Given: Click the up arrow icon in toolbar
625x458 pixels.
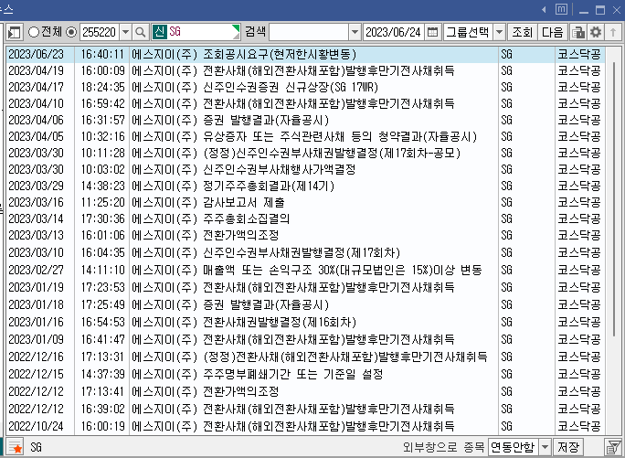Looking at the screenshot, I should pos(613,32).
